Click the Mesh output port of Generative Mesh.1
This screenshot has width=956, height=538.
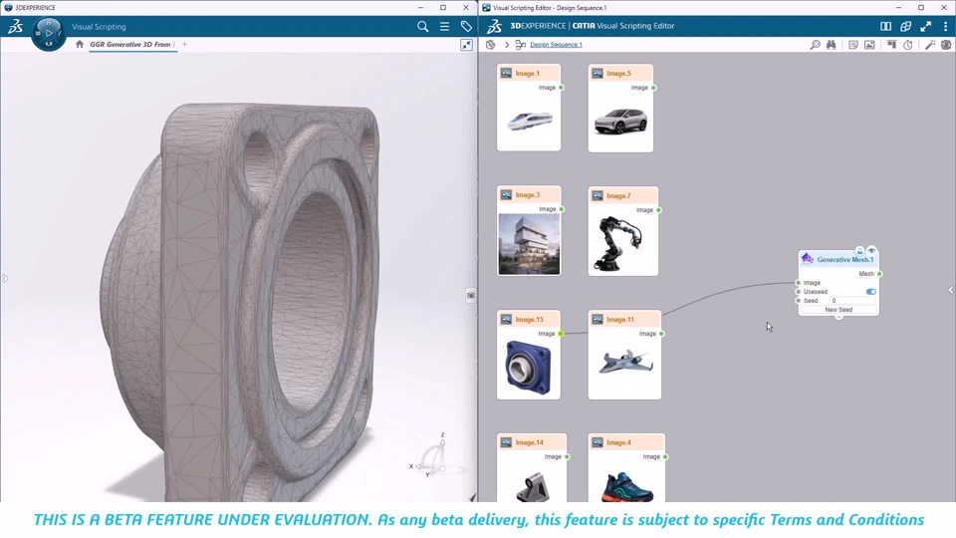pyautogui.click(x=879, y=274)
